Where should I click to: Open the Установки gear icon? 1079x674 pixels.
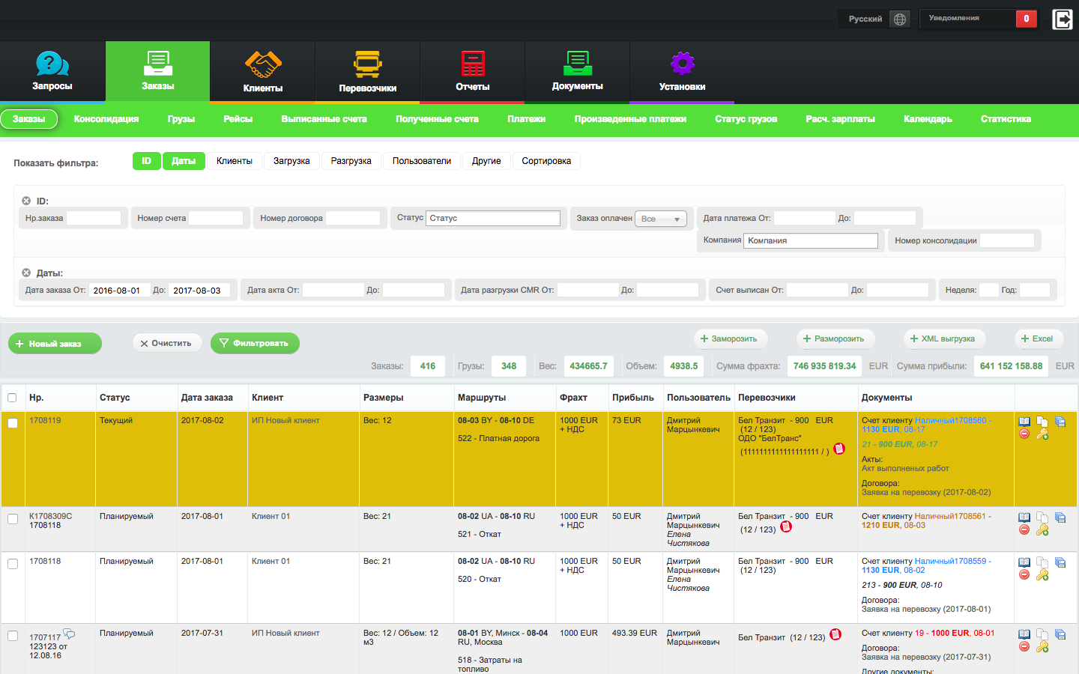(x=682, y=64)
